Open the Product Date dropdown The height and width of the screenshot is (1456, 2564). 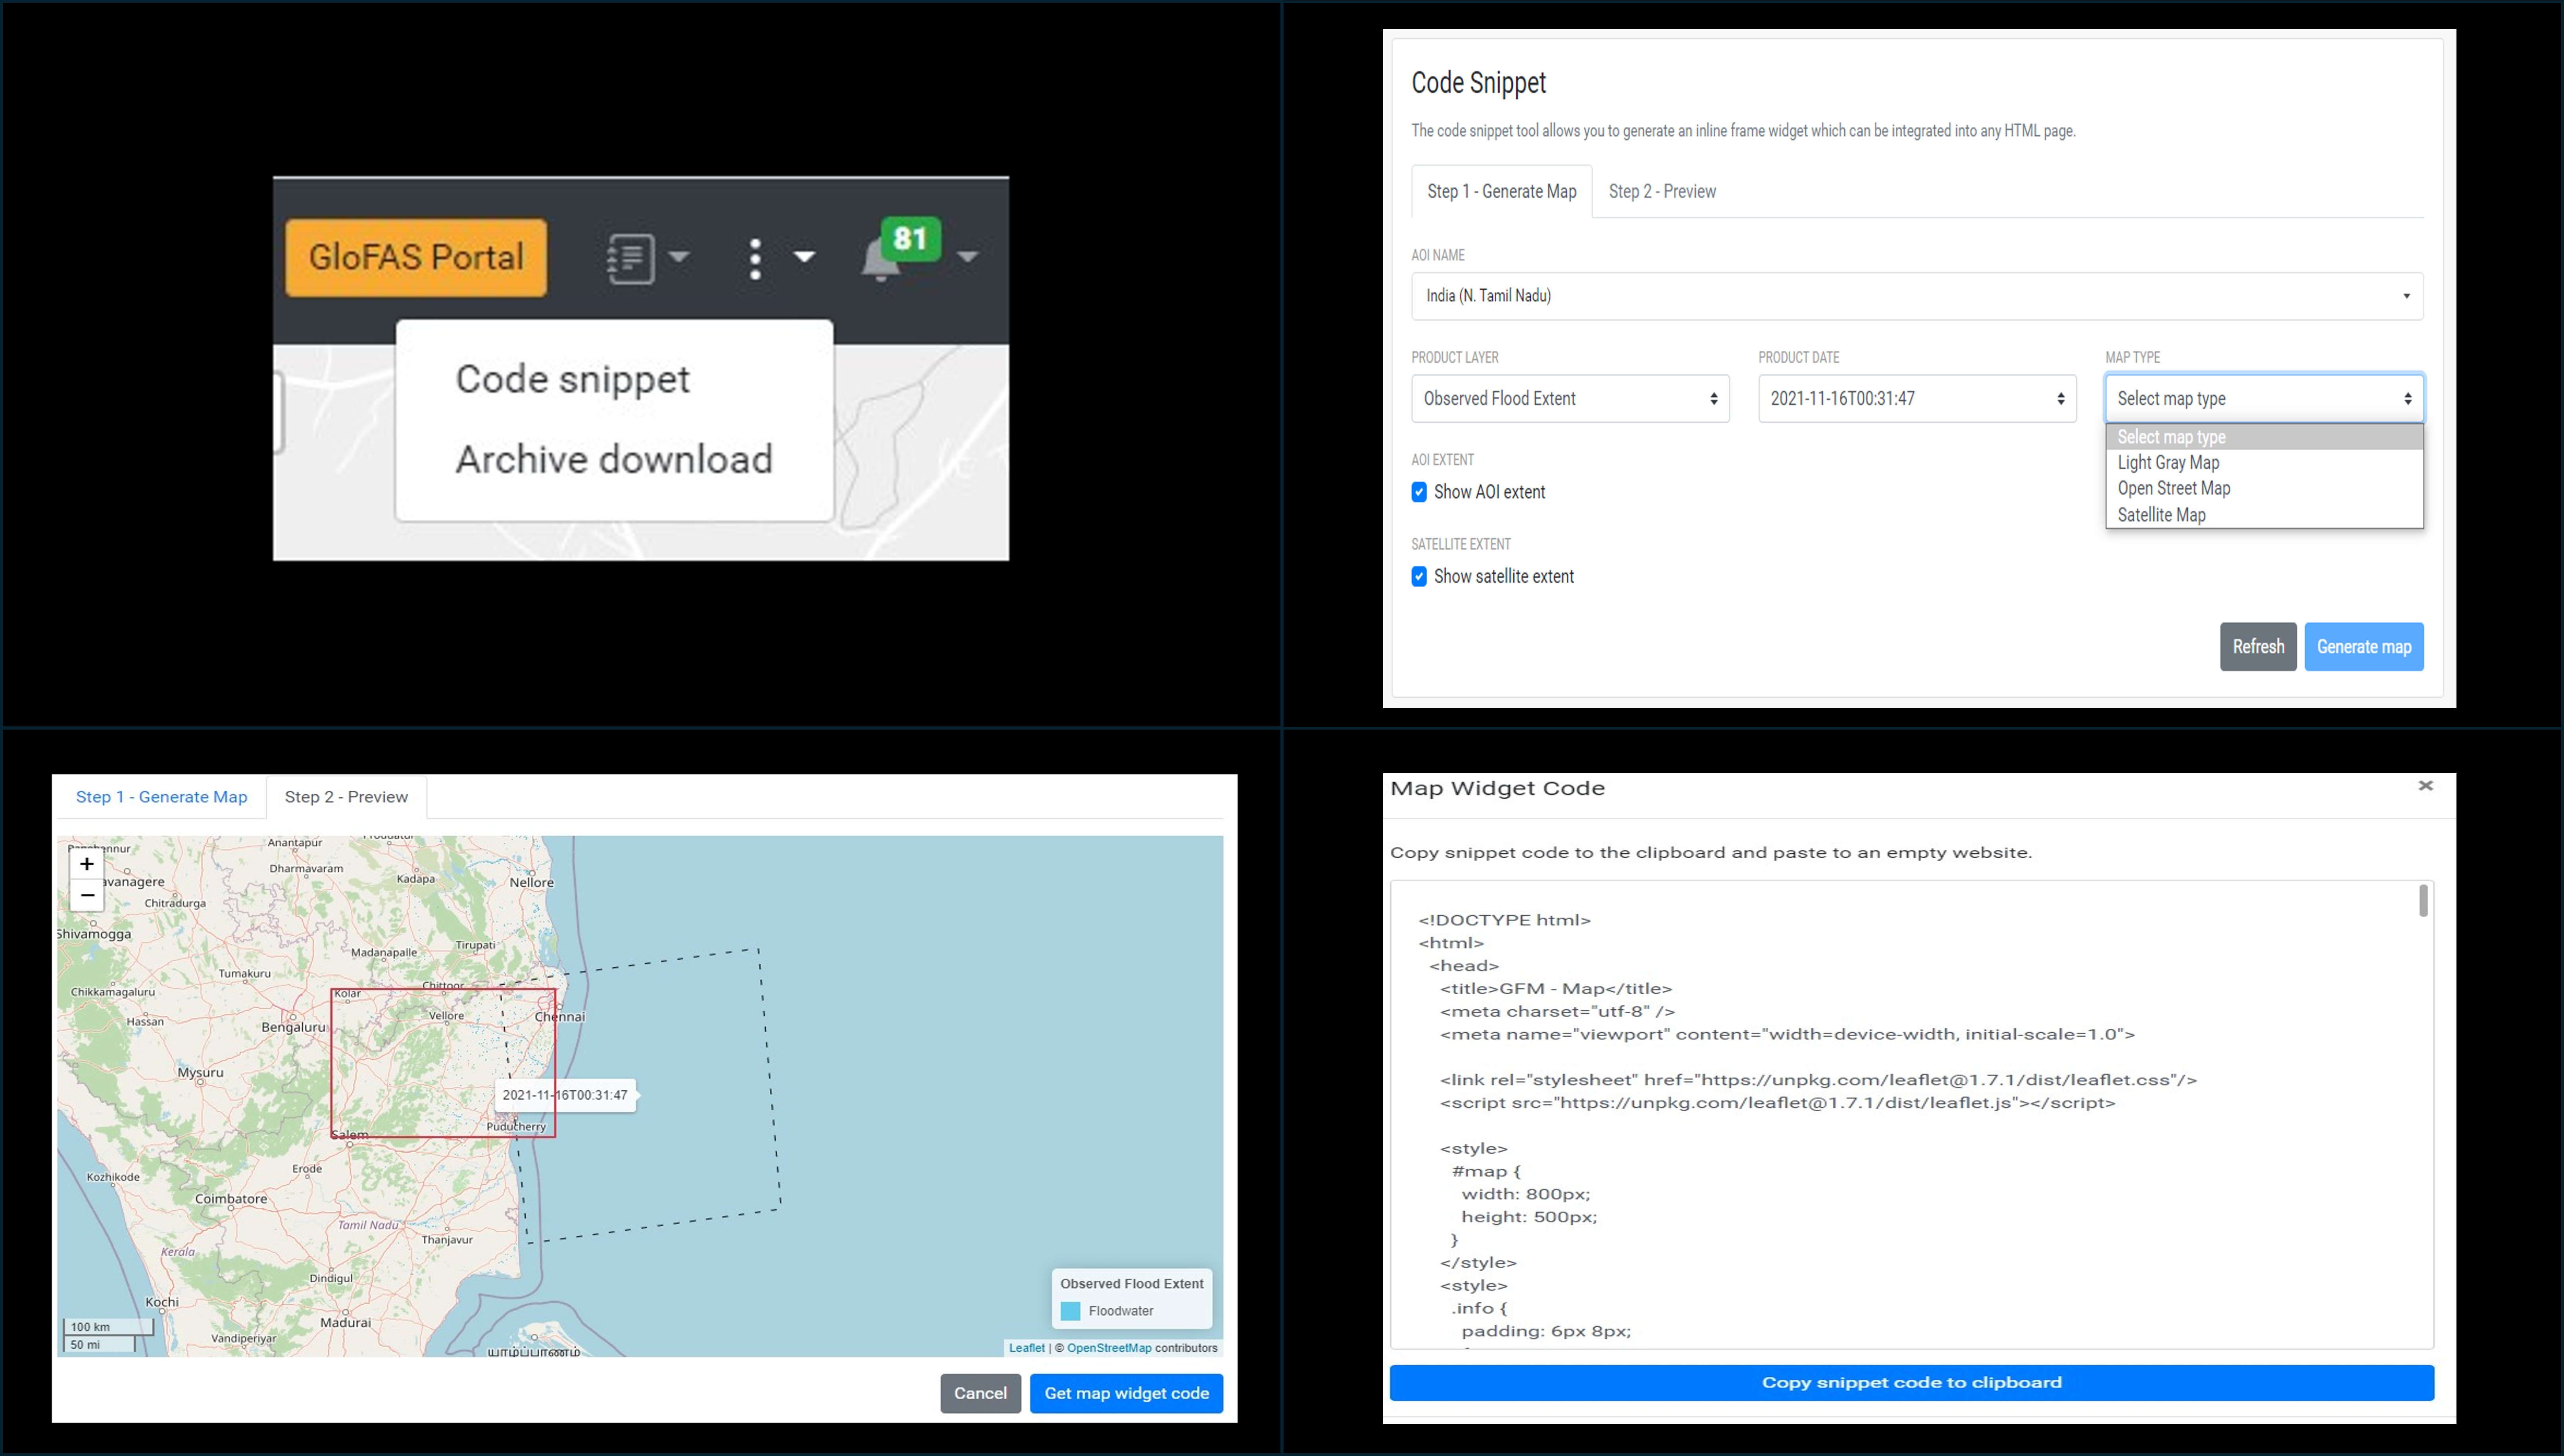[1916, 399]
